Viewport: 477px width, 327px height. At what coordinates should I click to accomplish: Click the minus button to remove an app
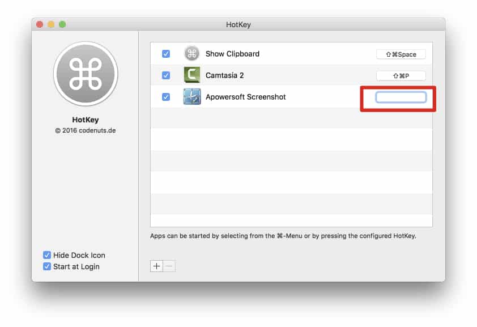point(169,266)
